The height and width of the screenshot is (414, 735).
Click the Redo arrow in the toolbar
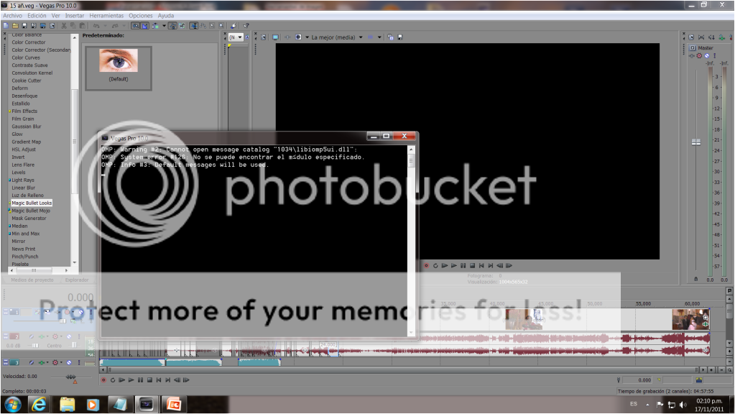click(x=115, y=26)
